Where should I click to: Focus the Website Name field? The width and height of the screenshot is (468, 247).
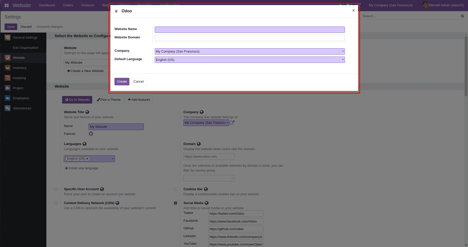pyautogui.click(x=250, y=30)
